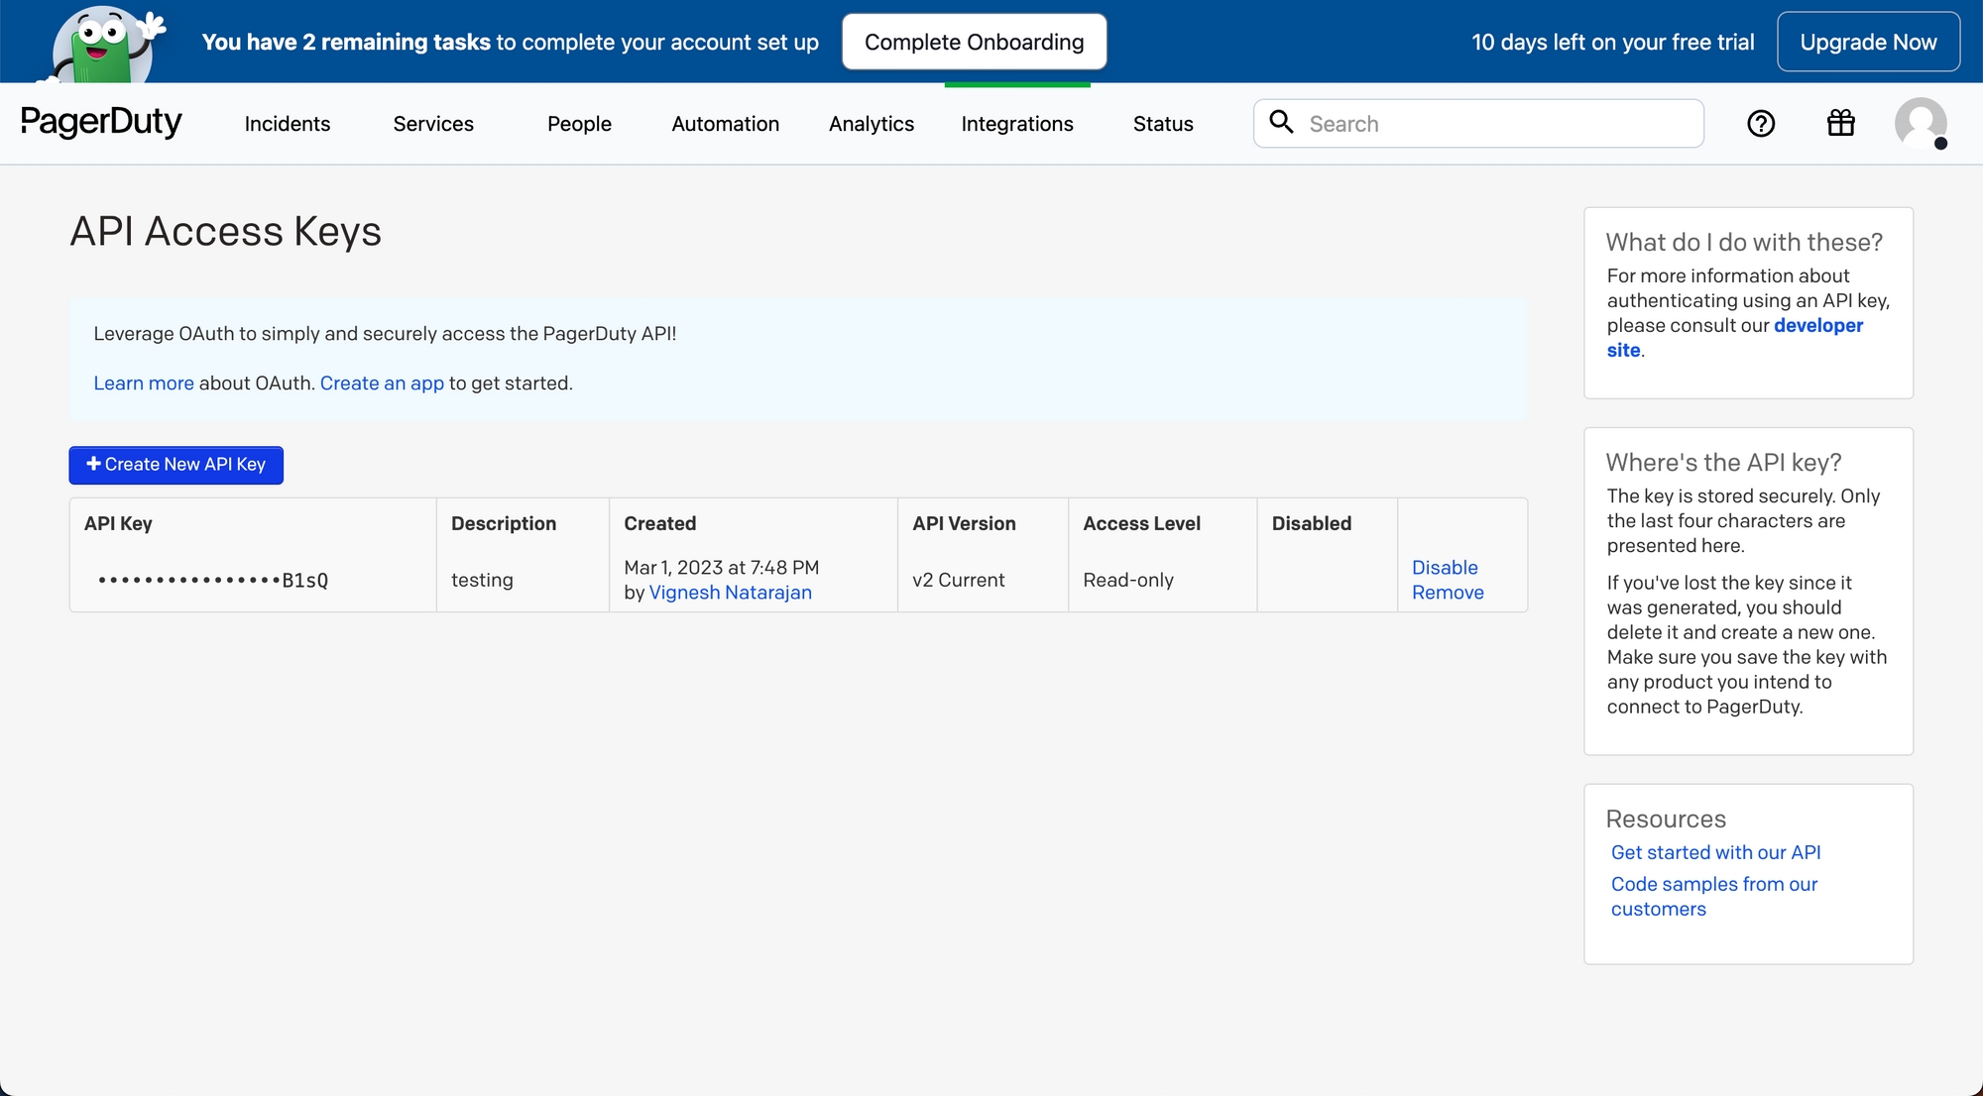Focus the Search input field
1983x1096 pixels.
coord(1497,124)
